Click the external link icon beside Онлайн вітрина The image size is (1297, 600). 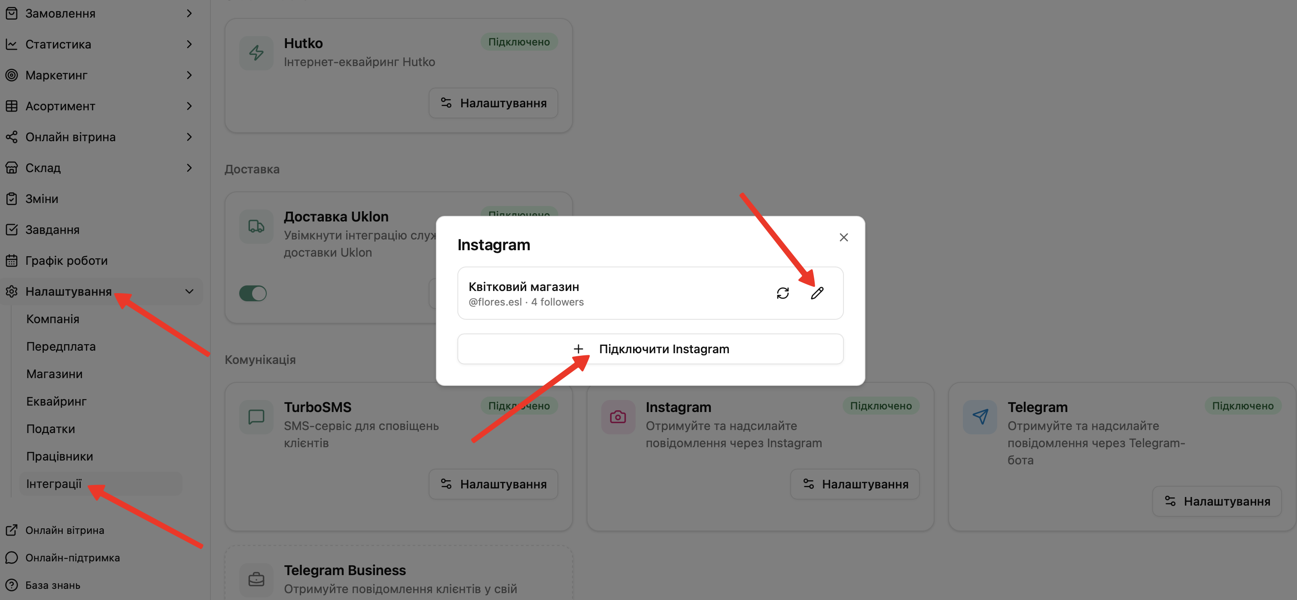[x=12, y=530]
